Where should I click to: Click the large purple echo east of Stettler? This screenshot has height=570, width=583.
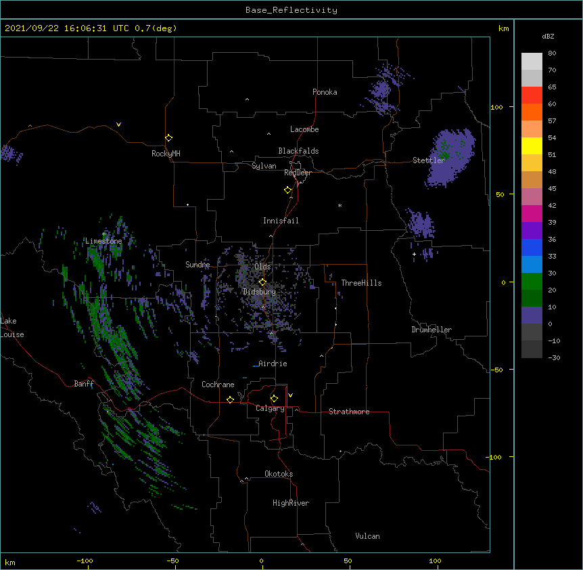pos(450,158)
